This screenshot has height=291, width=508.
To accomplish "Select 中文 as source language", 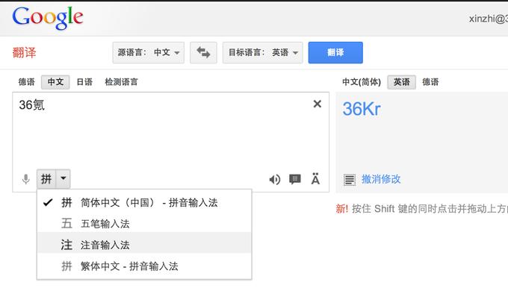I will click(55, 82).
